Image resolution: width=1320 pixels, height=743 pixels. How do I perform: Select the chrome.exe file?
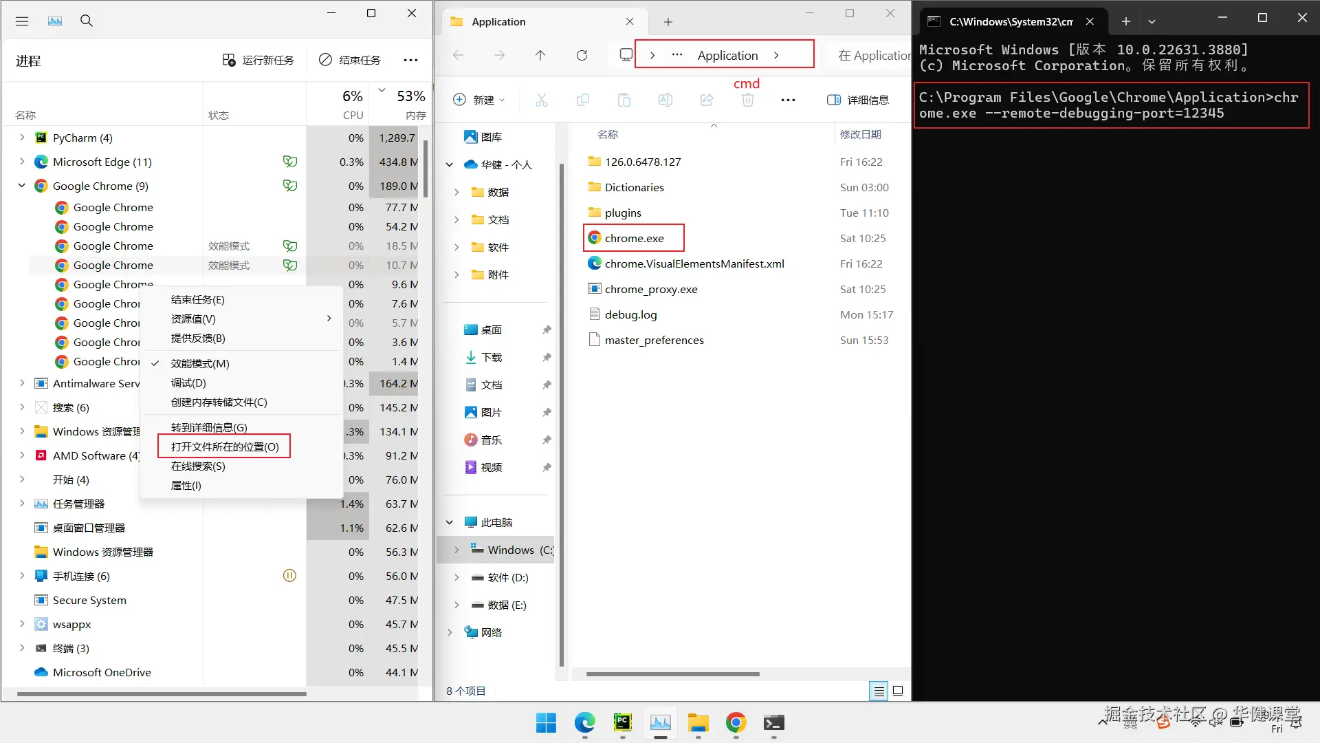pyautogui.click(x=634, y=238)
